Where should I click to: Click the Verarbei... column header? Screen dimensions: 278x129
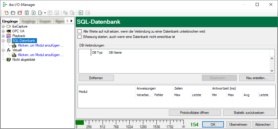coord(144,95)
